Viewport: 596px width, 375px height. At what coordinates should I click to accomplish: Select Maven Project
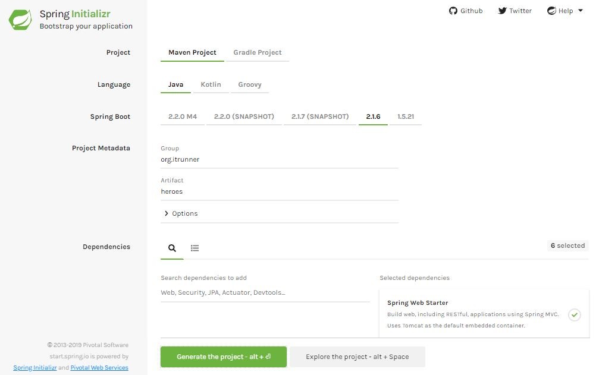pyautogui.click(x=192, y=52)
